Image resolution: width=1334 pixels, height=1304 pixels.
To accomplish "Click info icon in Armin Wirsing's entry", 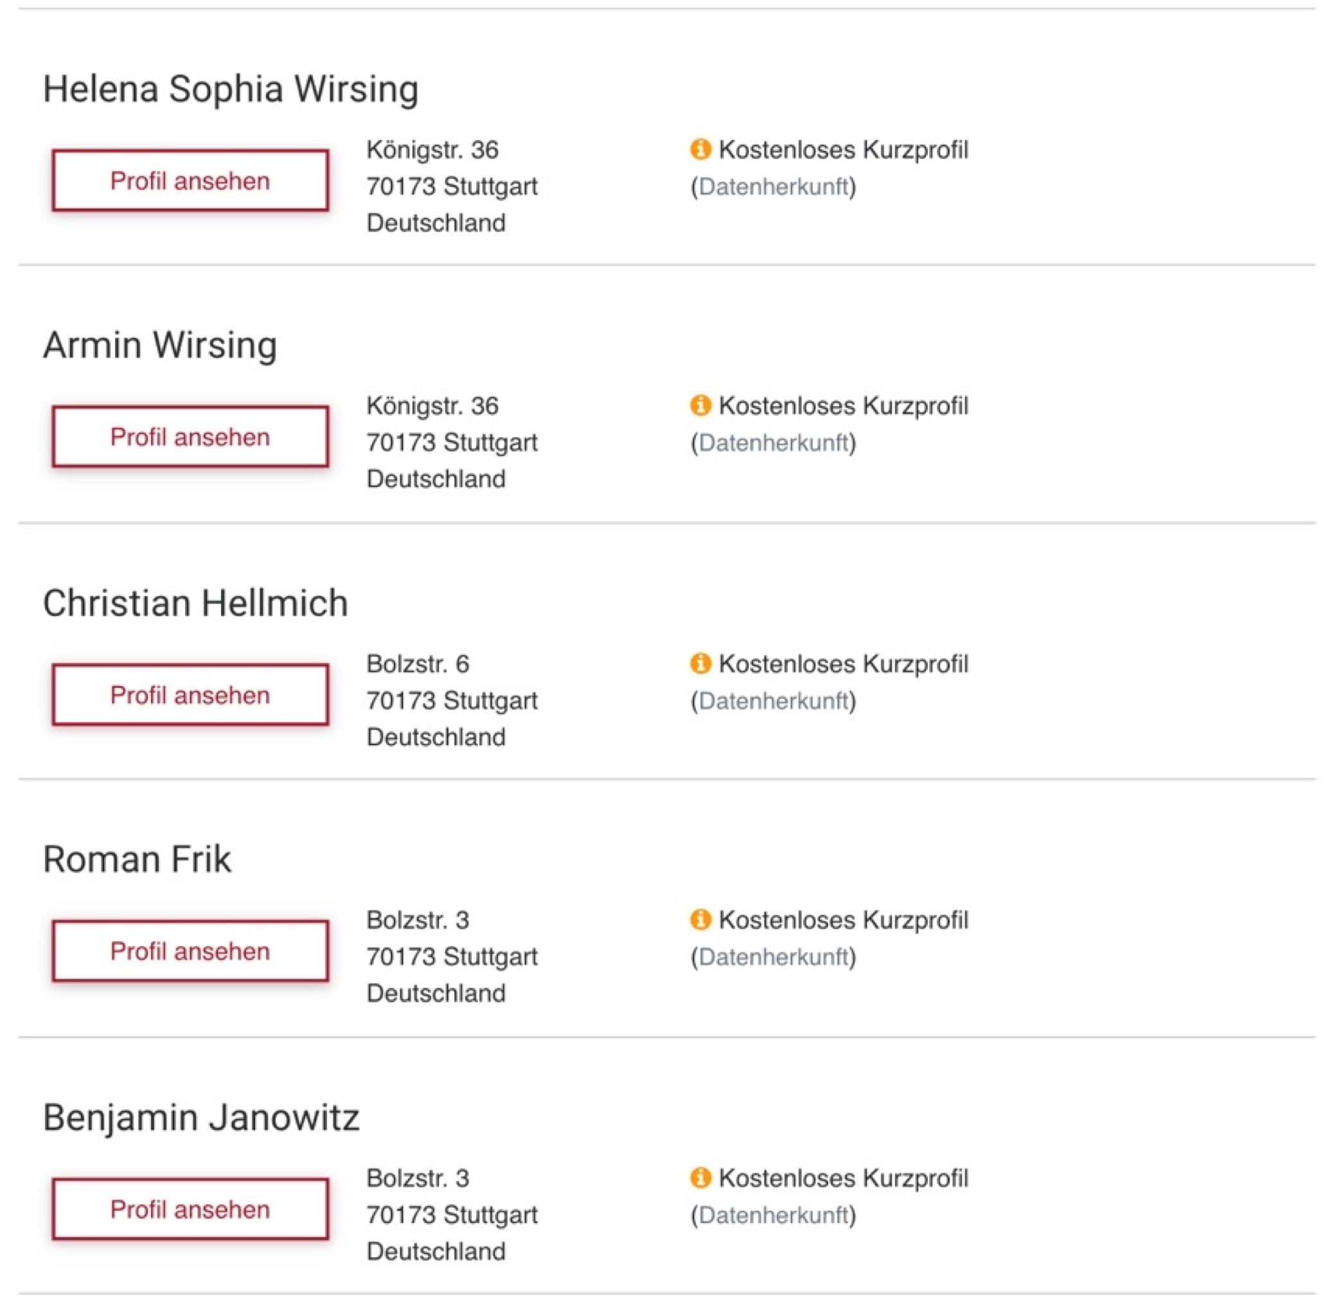I will [700, 405].
